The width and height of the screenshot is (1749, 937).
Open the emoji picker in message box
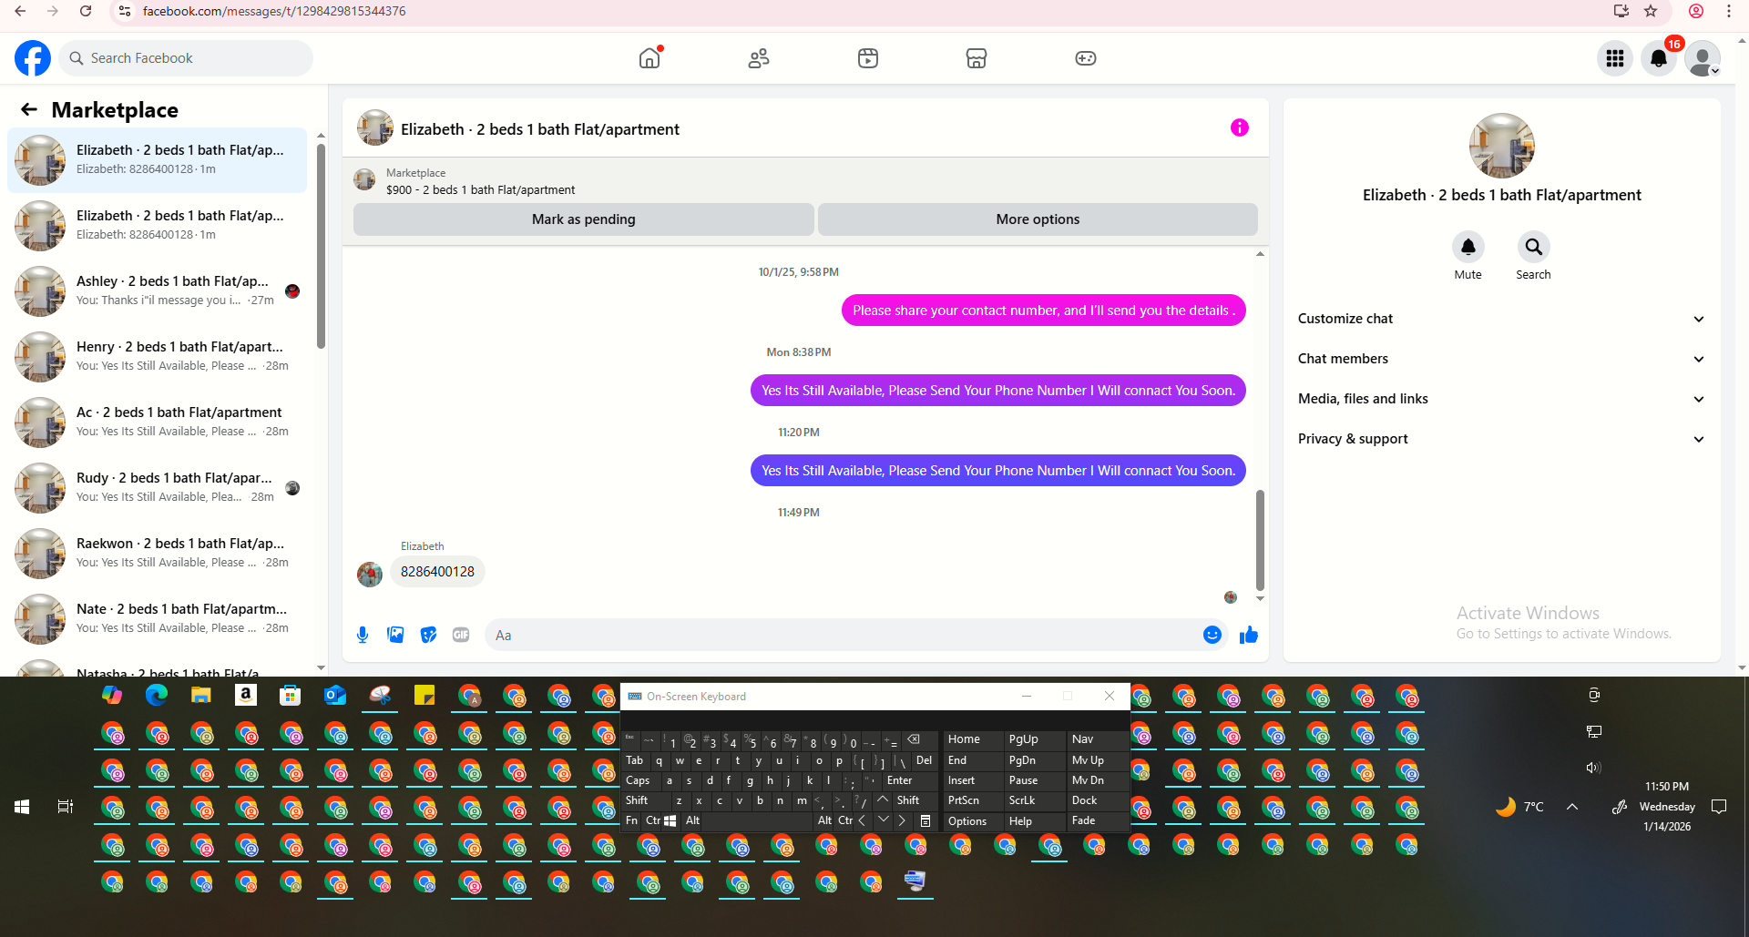[1212, 635]
